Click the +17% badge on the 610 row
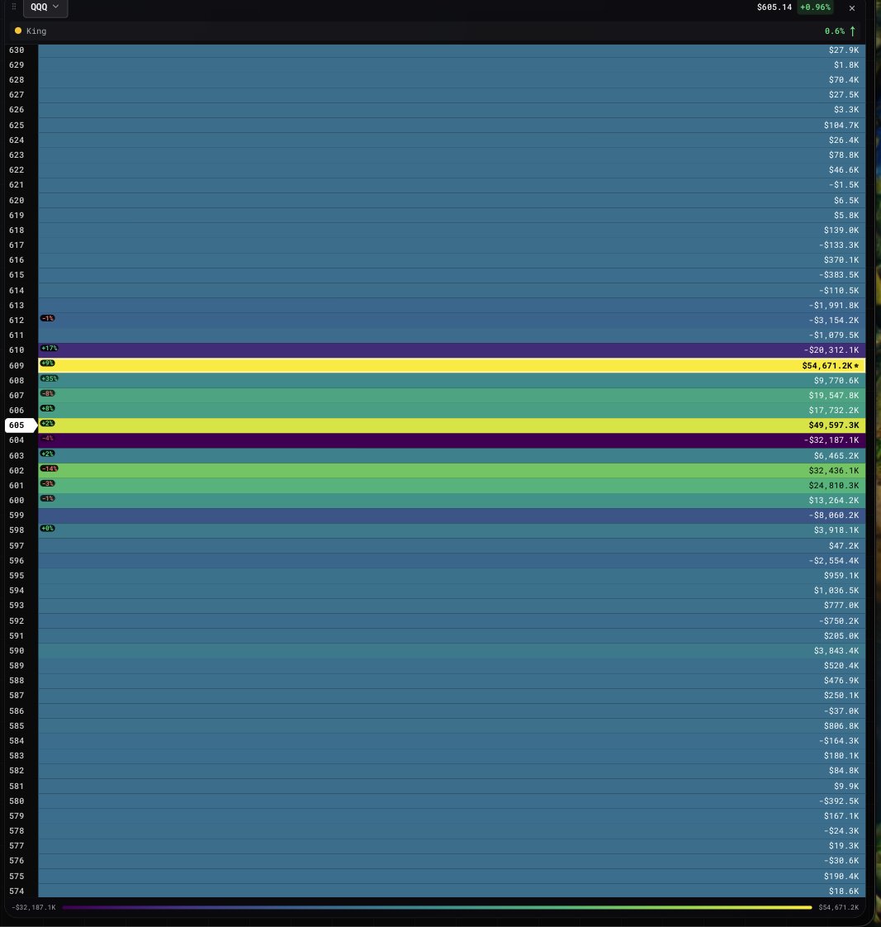The width and height of the screenshot is (881, 927). (49, 348)
